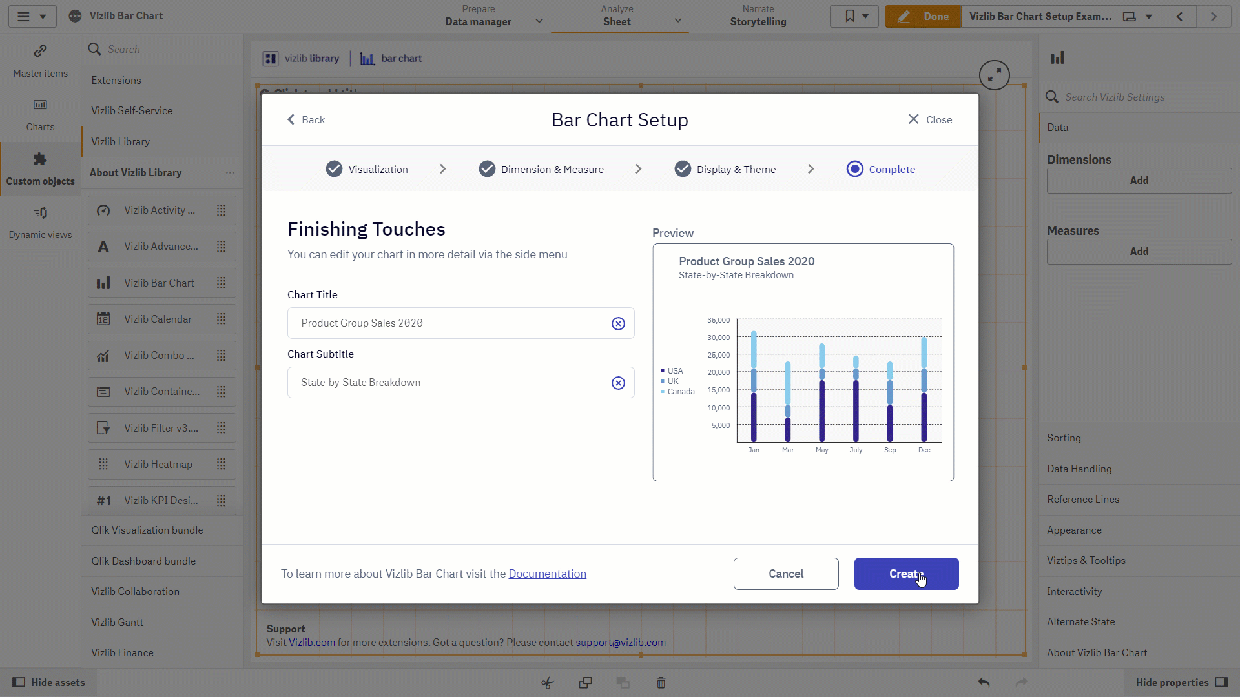Expand the Data Handling section
The image size is (1240, 697).
[x=1139, y=469]
